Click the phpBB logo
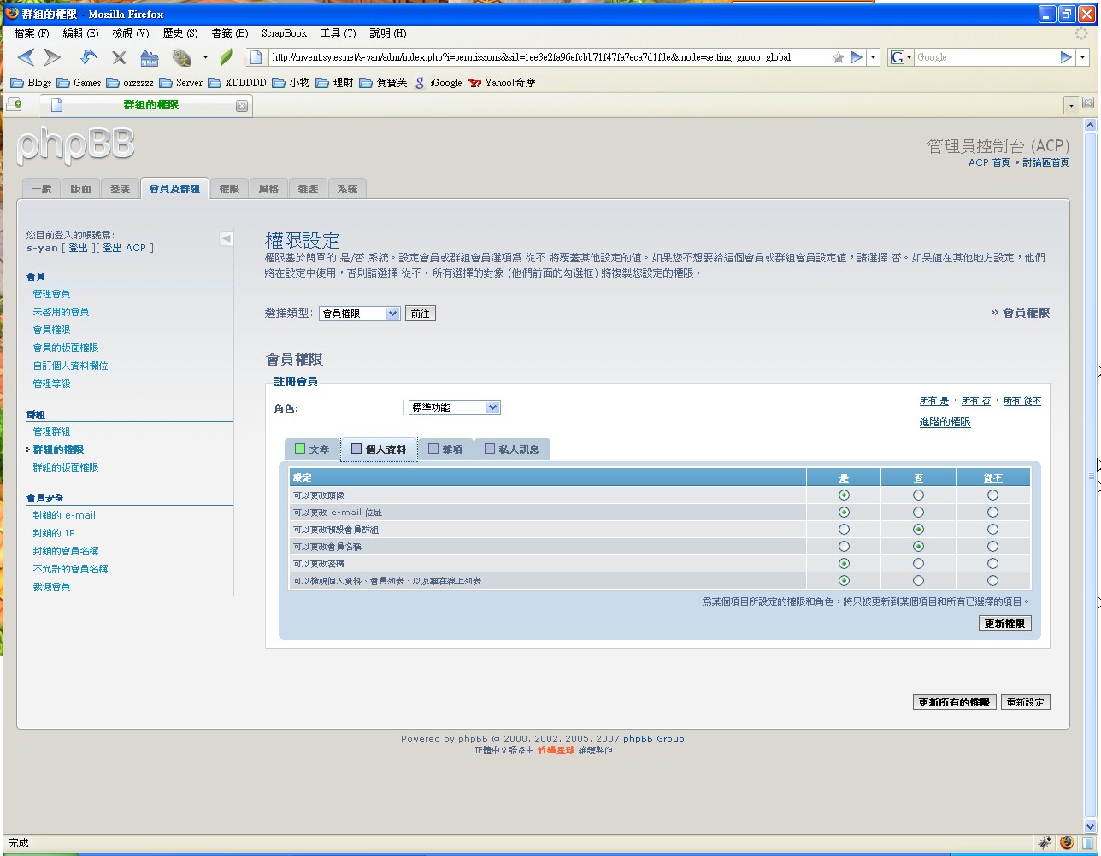This screenshot has width=1101, height=856. click(x=76, y=145)
